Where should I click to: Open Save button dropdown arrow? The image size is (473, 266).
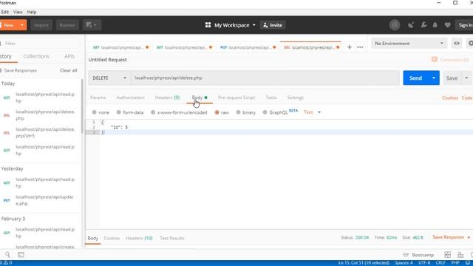[466, 78]
